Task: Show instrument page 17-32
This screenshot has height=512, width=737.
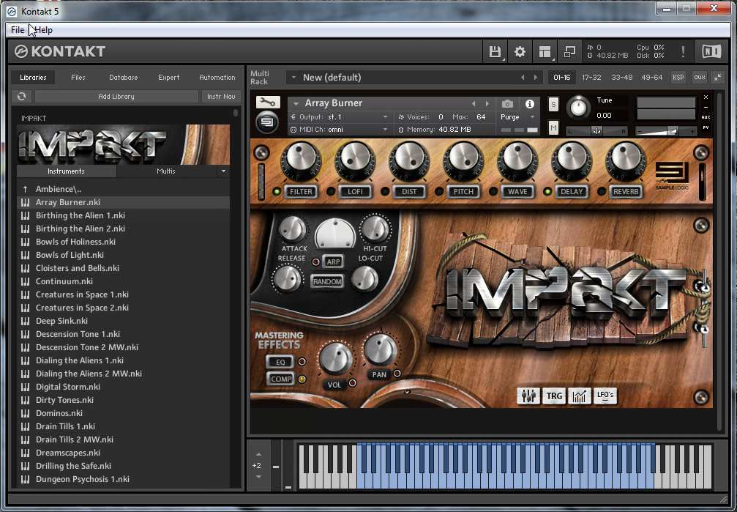Action: (591, 77)
